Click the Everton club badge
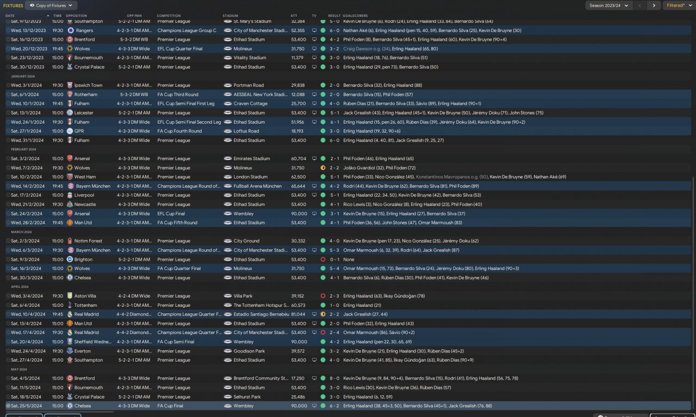This screenshot has height=417, width=696. [70, 351]
